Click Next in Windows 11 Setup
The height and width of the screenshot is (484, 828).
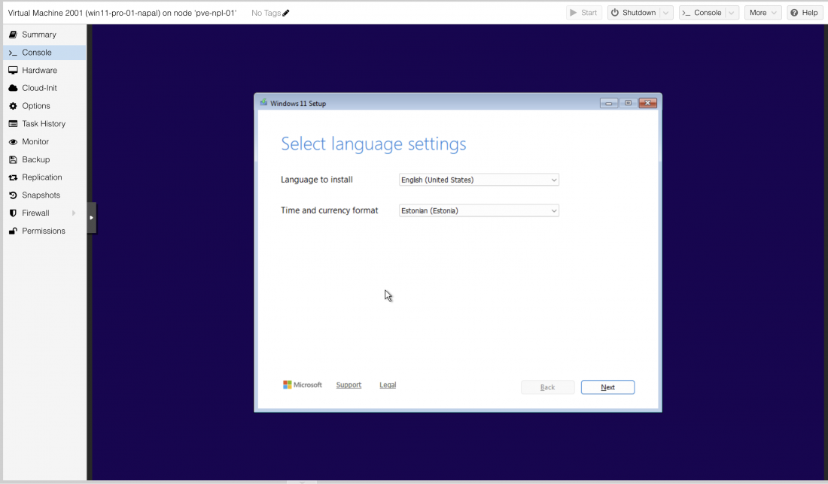click(607, 388)
